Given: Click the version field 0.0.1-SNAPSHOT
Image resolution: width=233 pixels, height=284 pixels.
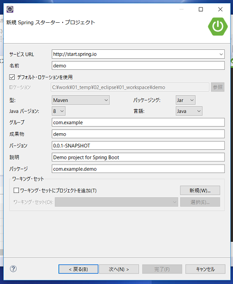Looking at the screenshot, I should 138,146.
